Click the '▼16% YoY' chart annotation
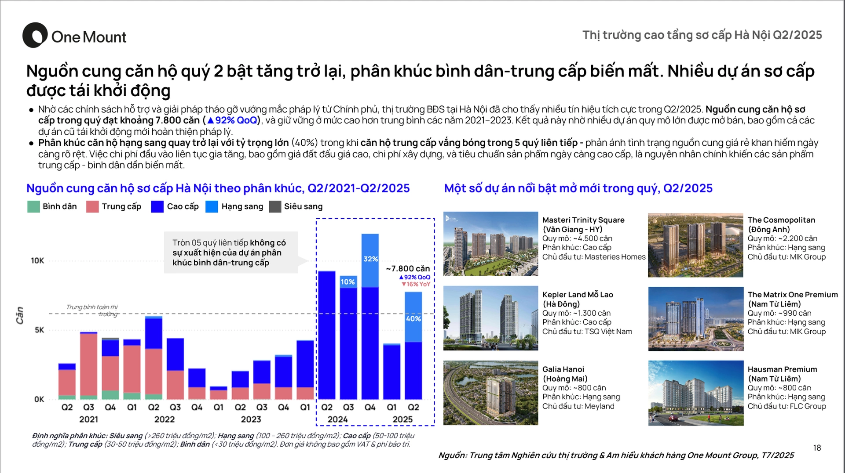The width and height of the screenshot is (845, 473). [x=416, y=285]
